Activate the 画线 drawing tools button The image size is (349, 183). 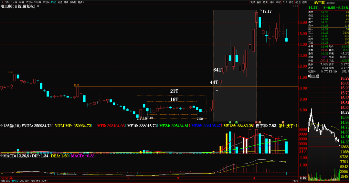tap(278, 2)
